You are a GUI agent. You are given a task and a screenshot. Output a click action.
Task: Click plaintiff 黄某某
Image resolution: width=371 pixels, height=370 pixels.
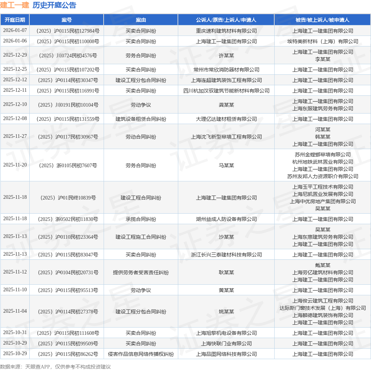click(226, 290)
